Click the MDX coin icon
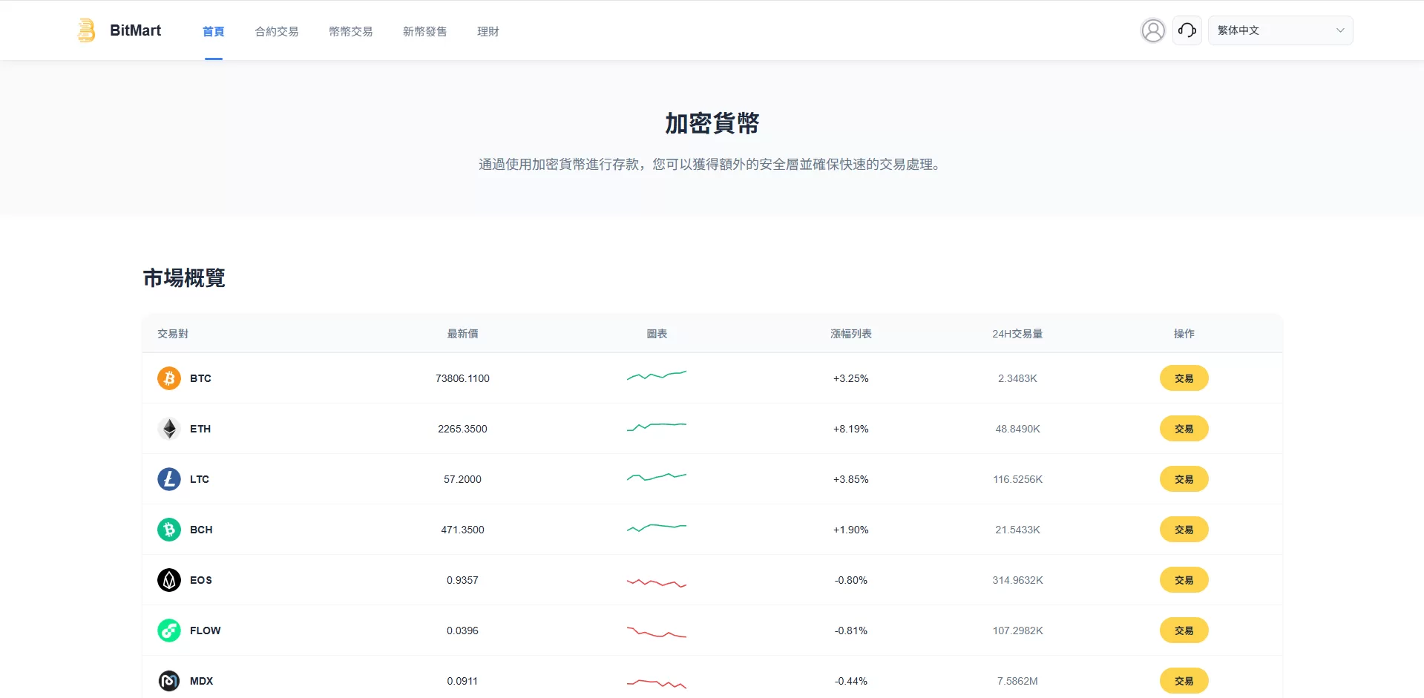The image size is (1424, 698). pyautogui.click(x=169, y=681)
